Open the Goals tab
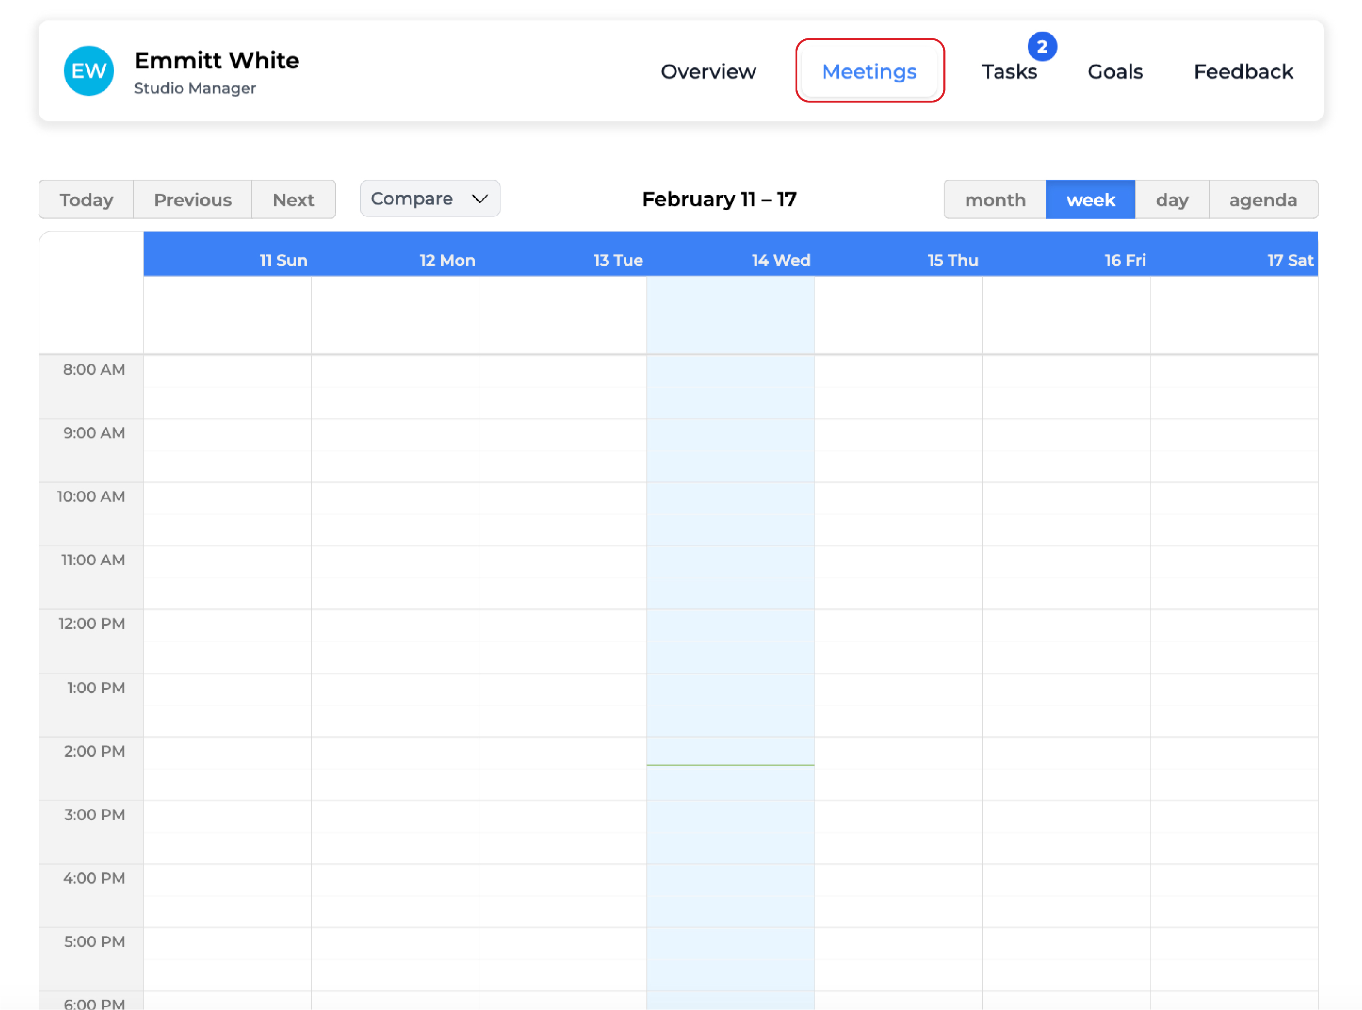Image resolution: width=1362 pixels, height=1010 pixels. (x=1114, y=71)
